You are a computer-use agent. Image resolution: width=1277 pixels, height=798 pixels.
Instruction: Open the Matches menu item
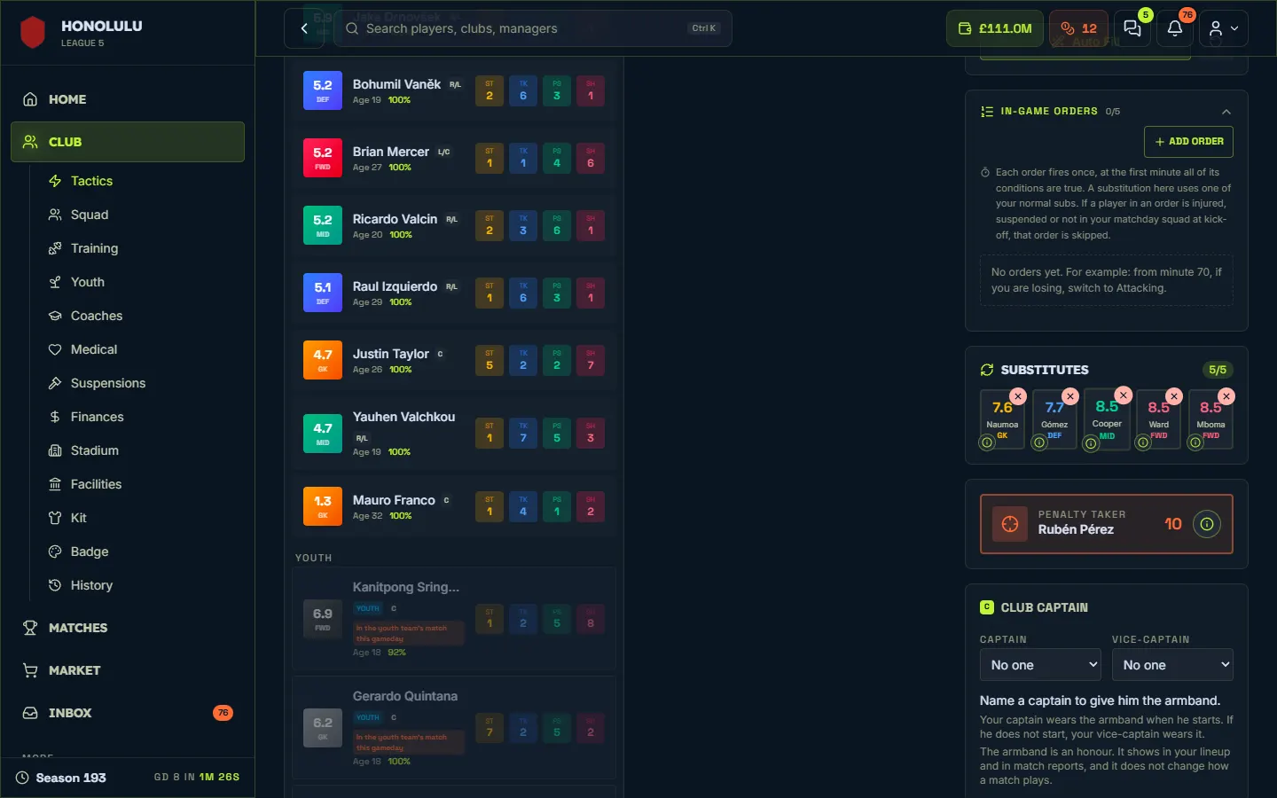(x=128, y=628)
